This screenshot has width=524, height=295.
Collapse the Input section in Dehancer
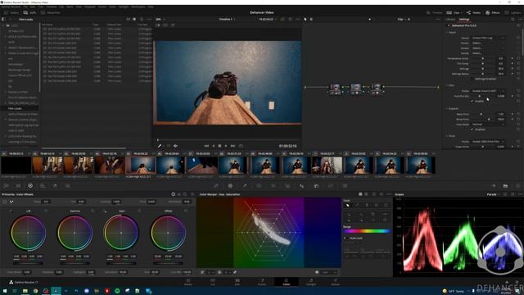point(447,33)
